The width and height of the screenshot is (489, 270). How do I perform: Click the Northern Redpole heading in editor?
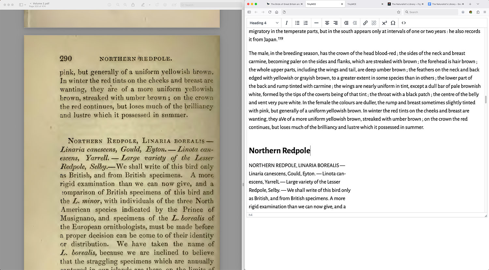pos(279,150)
